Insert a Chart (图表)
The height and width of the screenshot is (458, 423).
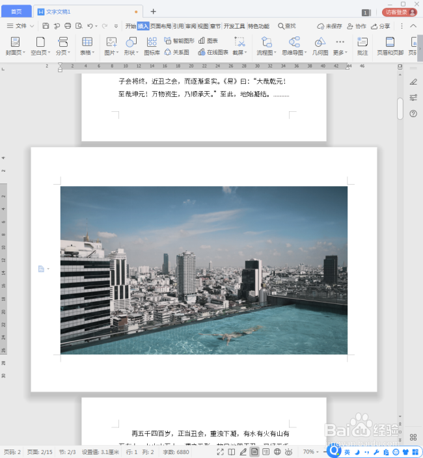coord(208,40)
